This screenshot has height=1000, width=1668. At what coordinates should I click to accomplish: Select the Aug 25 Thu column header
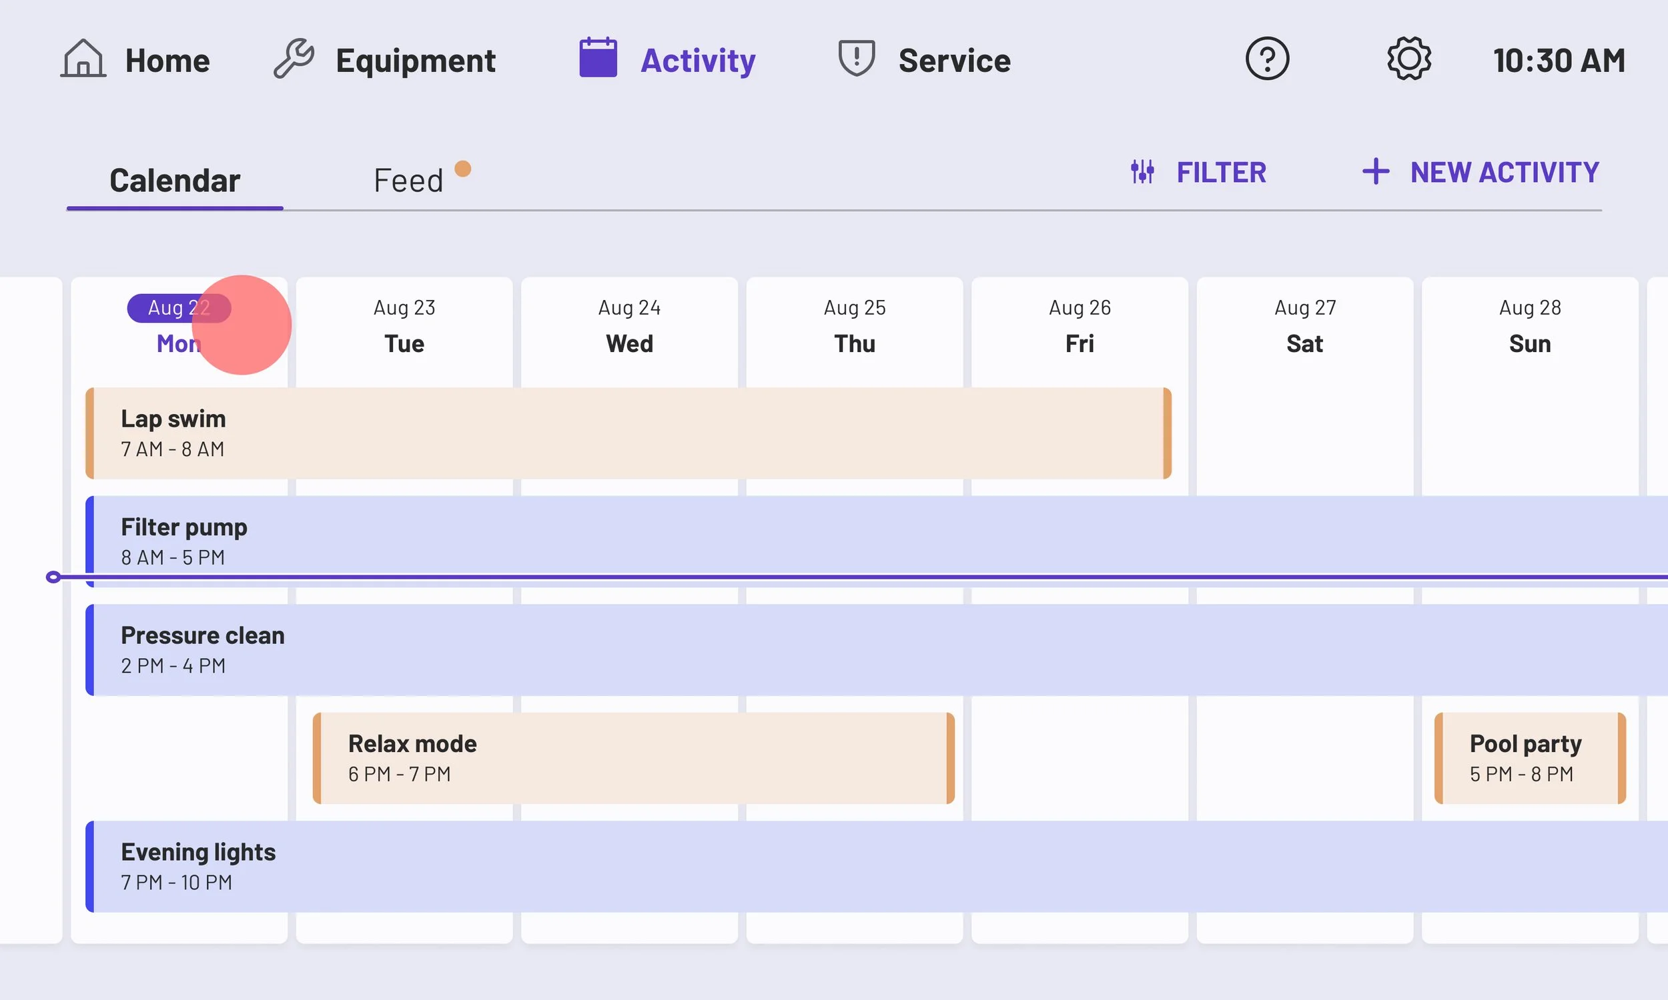coord(854,325)
